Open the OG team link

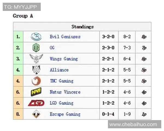click(x=52, y=48)
